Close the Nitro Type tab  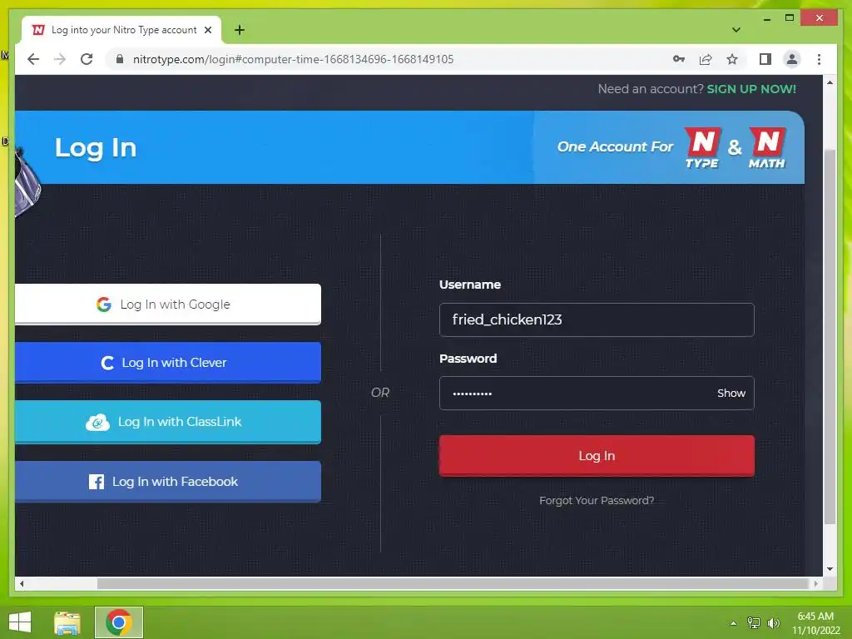click(208, 30)
